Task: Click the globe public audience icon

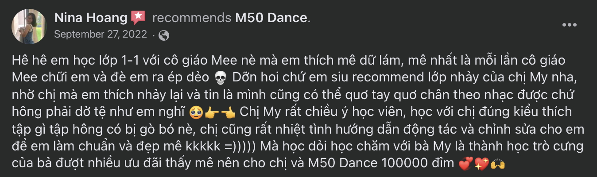Action: pos(164,35)
